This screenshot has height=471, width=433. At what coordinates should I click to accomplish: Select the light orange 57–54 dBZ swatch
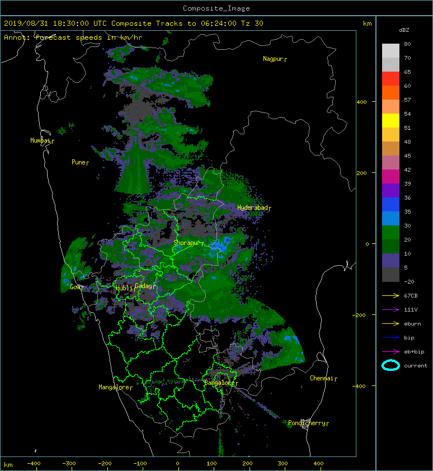tap(390, 107)
